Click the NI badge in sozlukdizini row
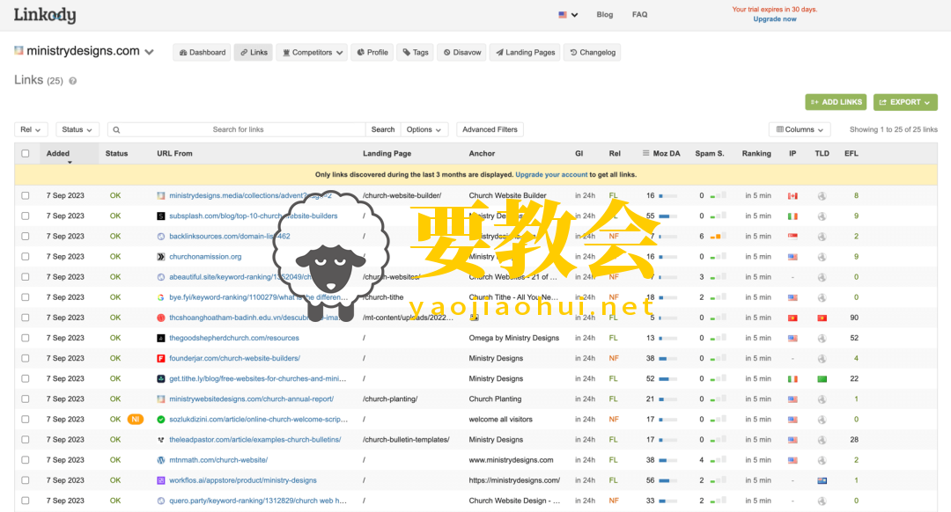Image resolution: width=951 pixels, height=512 pixels. click(136, 420)
